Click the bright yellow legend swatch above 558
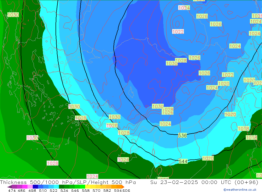The width and height of the screenshot is (262, 192). click(x=88, y=187)
